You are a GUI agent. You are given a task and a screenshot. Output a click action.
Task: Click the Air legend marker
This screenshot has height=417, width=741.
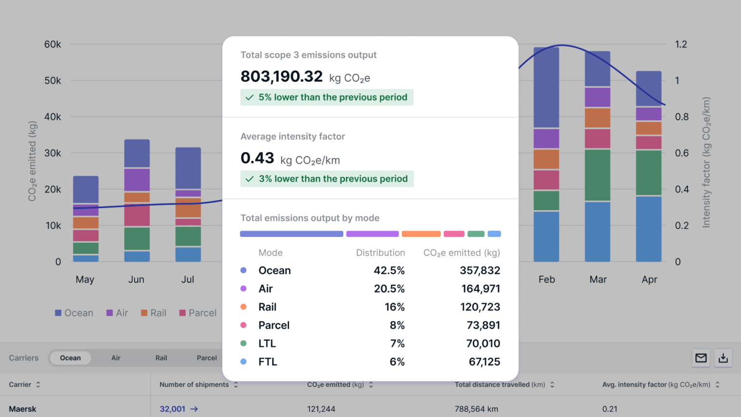point(109,313)
